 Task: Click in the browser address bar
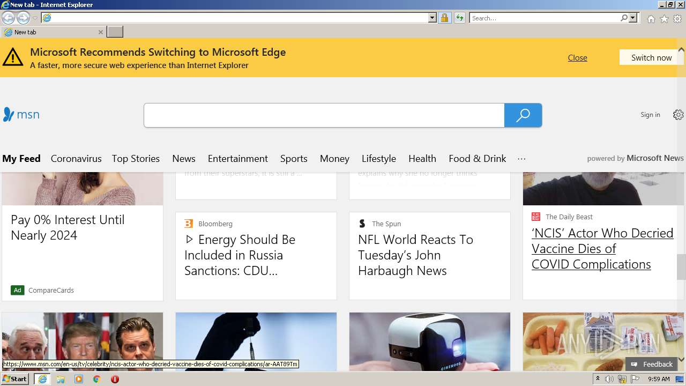[240, 18]
